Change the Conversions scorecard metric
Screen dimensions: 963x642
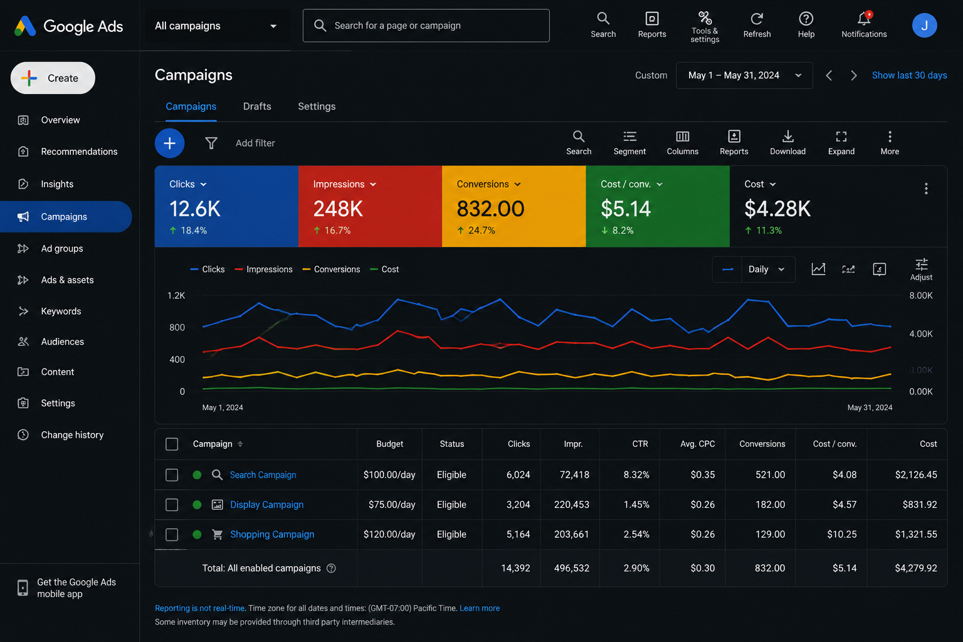click(489, 184)
